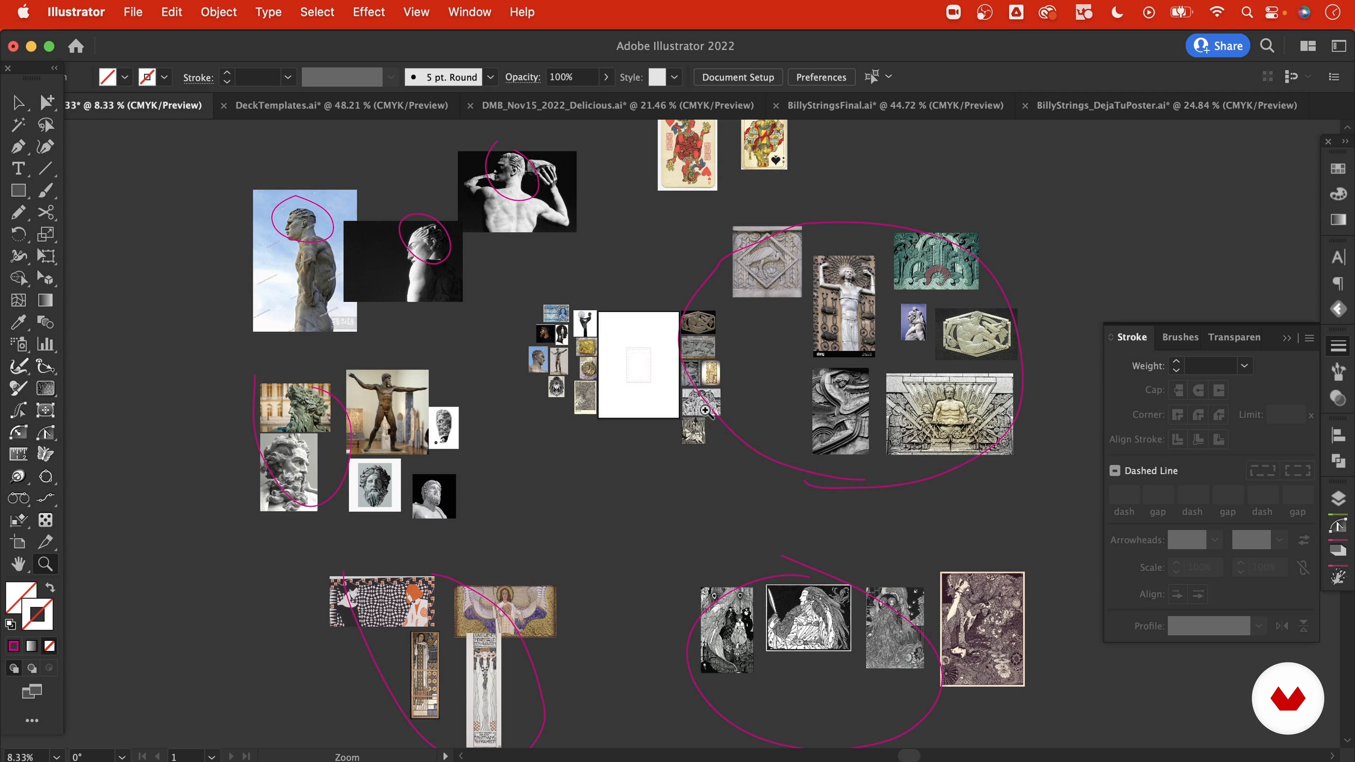This screenshot has height=762, width=1355.
Task: Choose Bevel Join corner option
Action: pyautogui.click(x=1219, y=415)
